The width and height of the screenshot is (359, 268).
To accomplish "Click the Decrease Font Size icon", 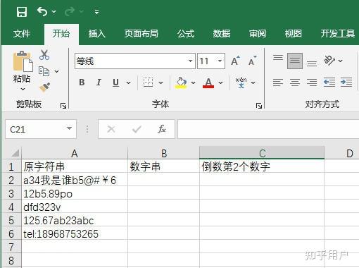I will point(253,61).
